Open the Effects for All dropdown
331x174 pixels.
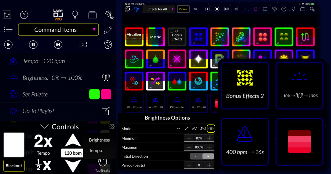point(159,9)
